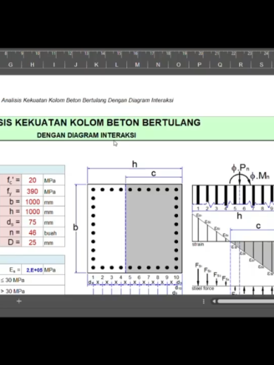The width and height of the screenshot is (274, 365).
Task: Click the 'DENGAN DIAGRAM INTERAKSI' heading
Action: tap(86, 135)
